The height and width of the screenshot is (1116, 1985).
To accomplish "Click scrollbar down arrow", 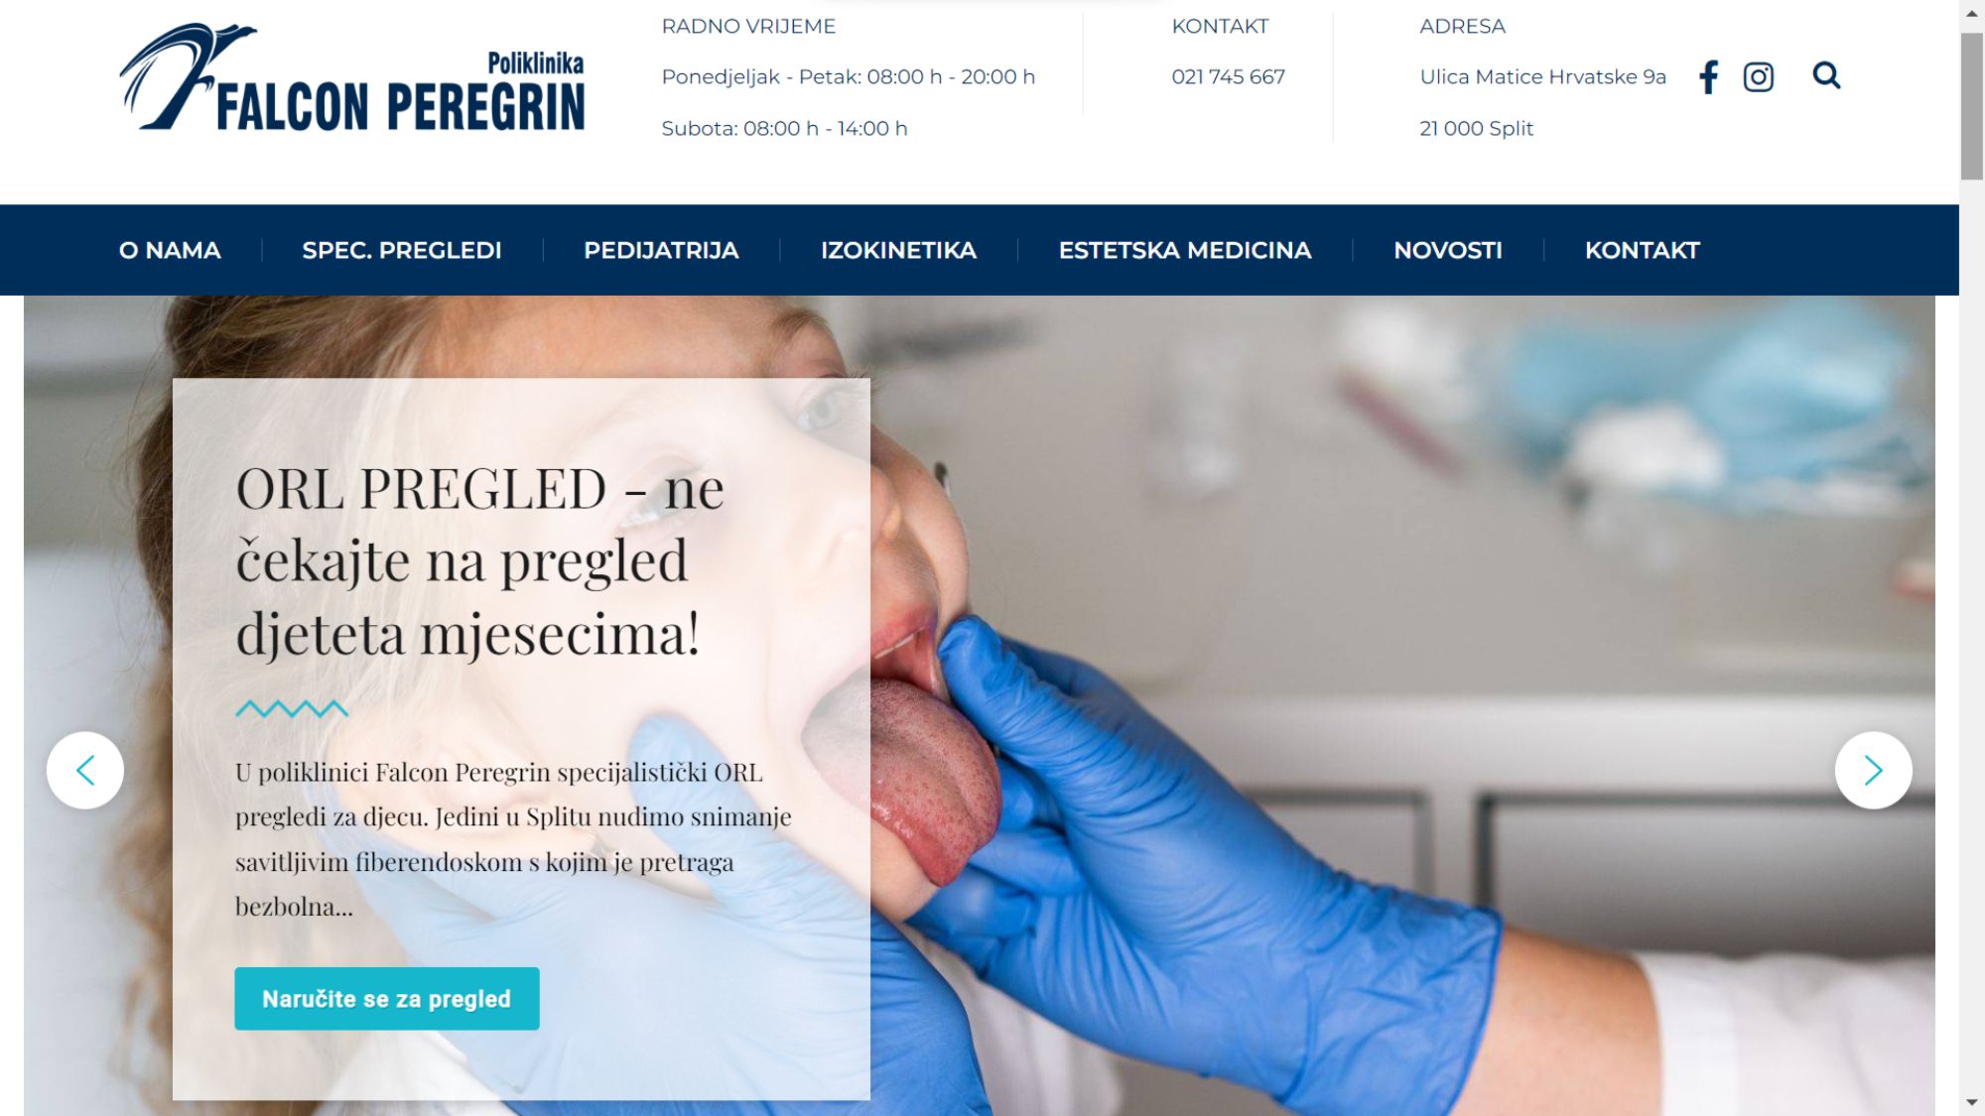I will [1972, 1103].
